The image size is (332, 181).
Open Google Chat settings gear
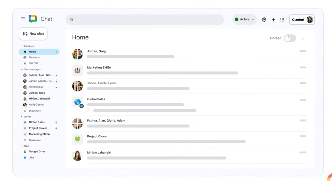[264, 19]
